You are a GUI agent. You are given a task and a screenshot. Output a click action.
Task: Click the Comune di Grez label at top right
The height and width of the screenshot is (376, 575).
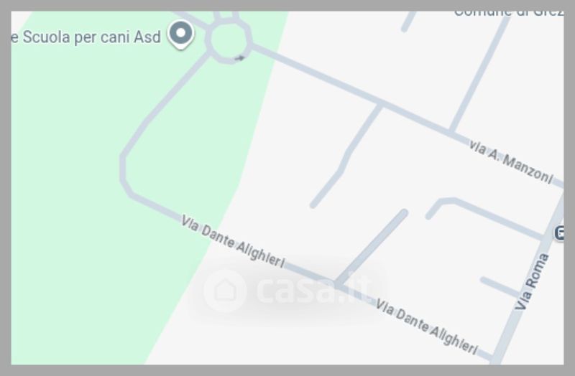(x=508, y=14)
